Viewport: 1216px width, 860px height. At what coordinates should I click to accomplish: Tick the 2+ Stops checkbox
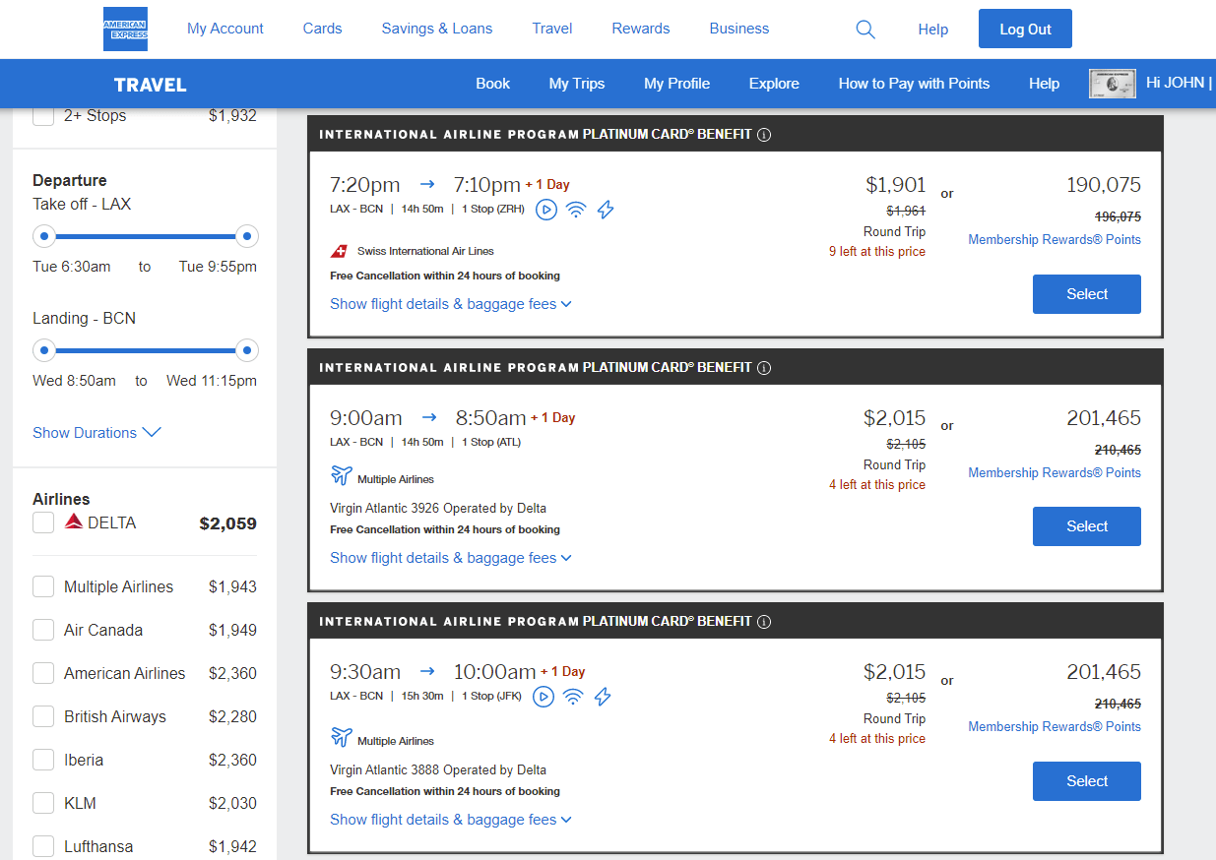43,116
